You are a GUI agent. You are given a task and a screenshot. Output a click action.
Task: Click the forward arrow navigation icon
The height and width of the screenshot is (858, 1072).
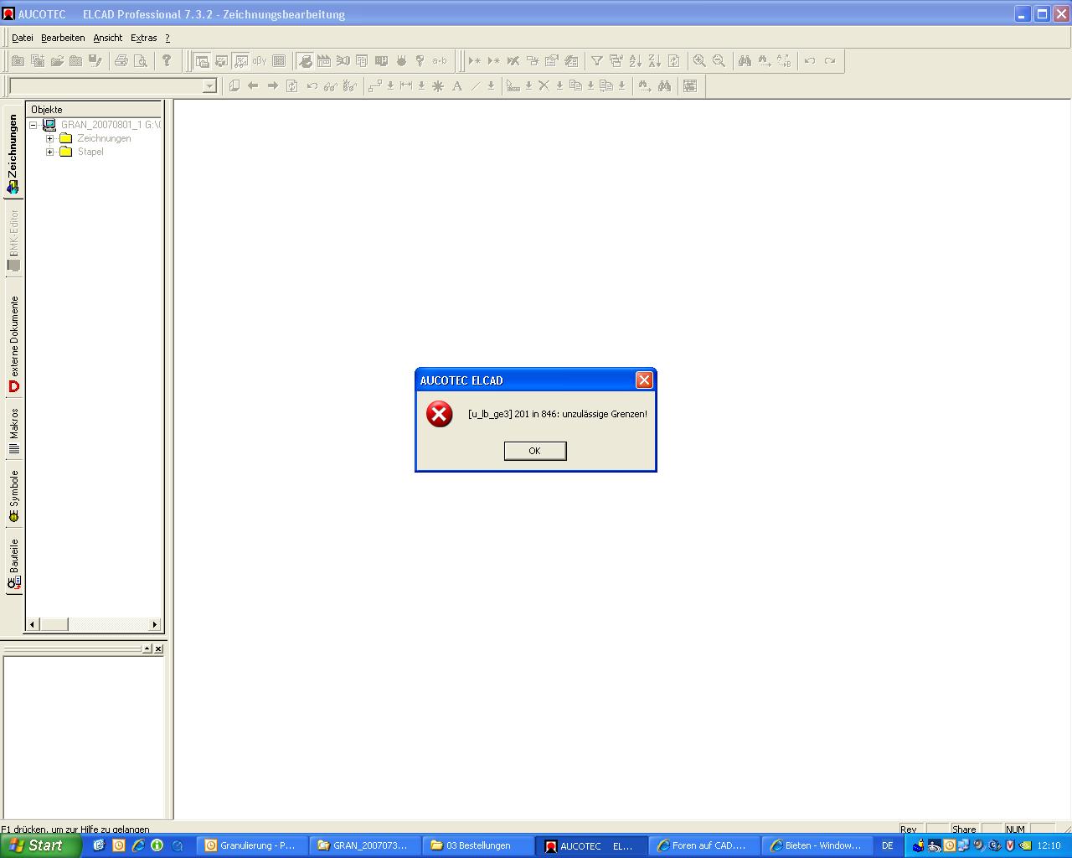click(273, 85)
